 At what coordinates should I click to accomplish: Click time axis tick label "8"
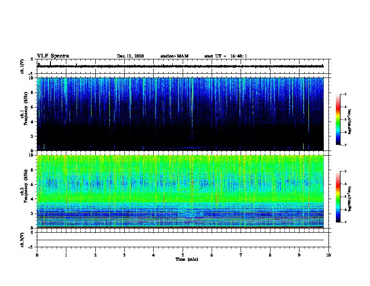click(270, 255)
